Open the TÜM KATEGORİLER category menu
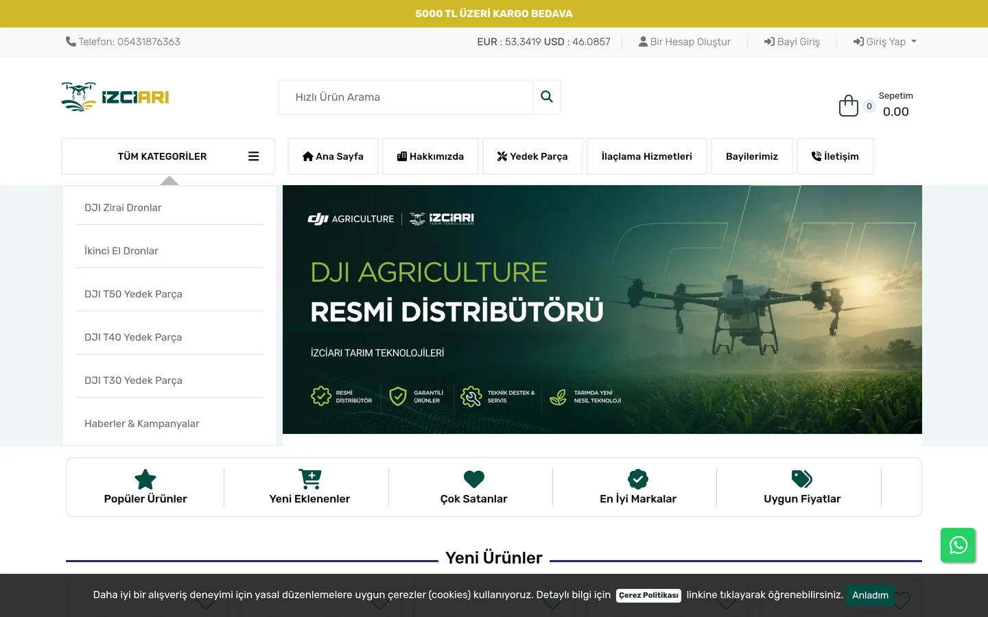 (x=168, y=156)
